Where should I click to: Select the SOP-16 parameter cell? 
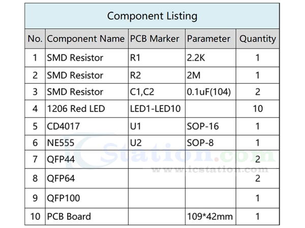tap(202, 126)
